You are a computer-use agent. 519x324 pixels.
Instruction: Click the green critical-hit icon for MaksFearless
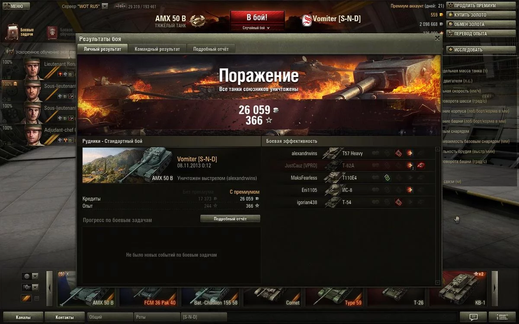pyautogui.click(x=387, y=178)
